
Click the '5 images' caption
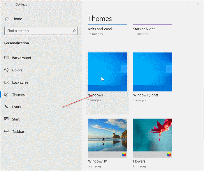pyautogui.click(x=95, y=166)
